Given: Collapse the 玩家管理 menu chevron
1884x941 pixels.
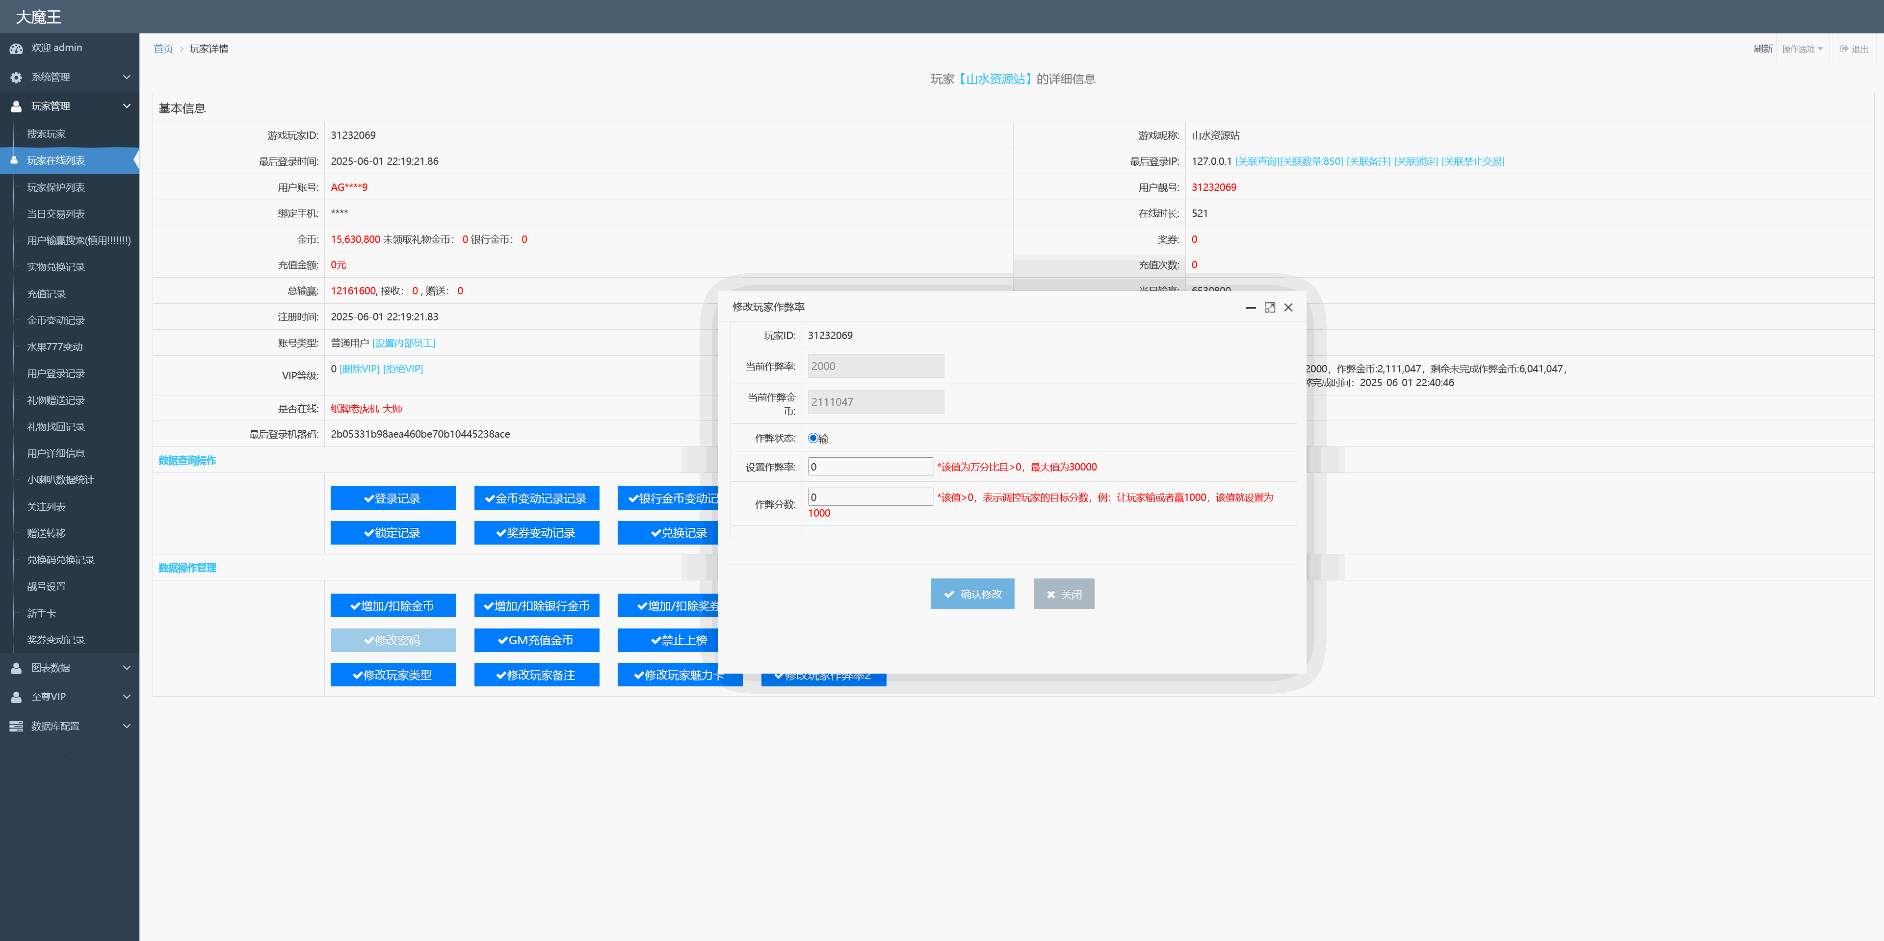Looking at the screenshot, I should click(127, 106).
